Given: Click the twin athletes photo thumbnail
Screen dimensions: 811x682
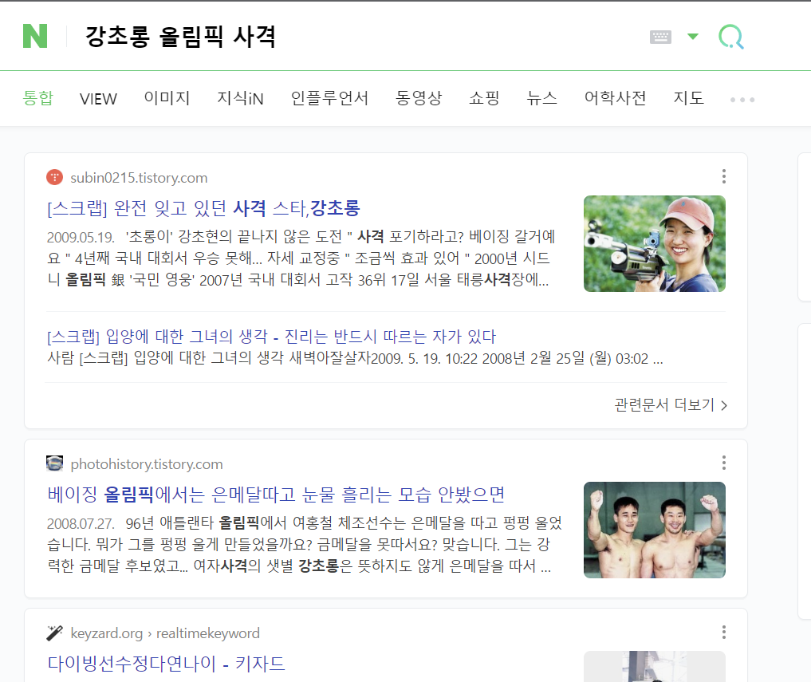Looking at the screenshot, I should [654, 530].
